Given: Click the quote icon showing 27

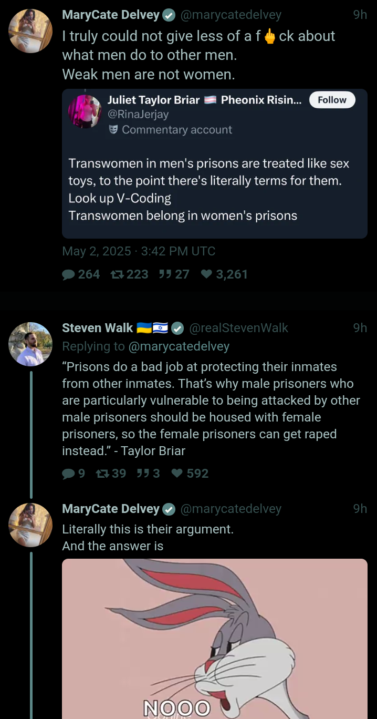Looking at the screenshot, I should pos(164,274).
